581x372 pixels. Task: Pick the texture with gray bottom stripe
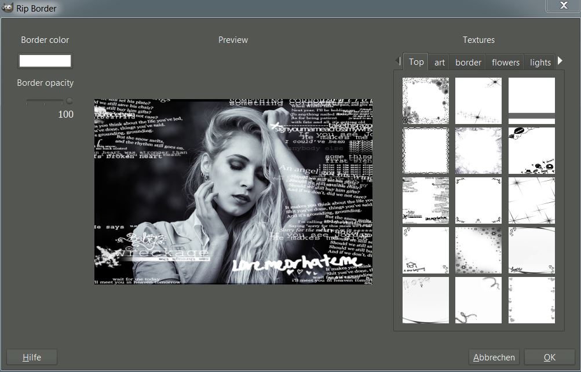point(531,100)
